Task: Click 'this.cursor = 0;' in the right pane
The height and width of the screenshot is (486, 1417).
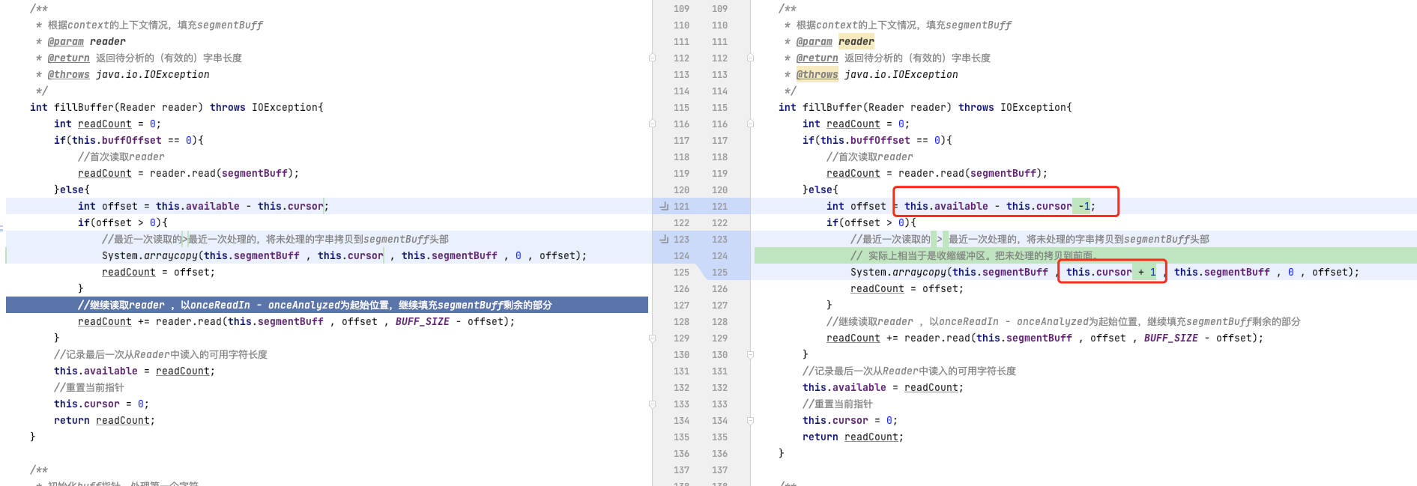Action: tap(850, 420)
